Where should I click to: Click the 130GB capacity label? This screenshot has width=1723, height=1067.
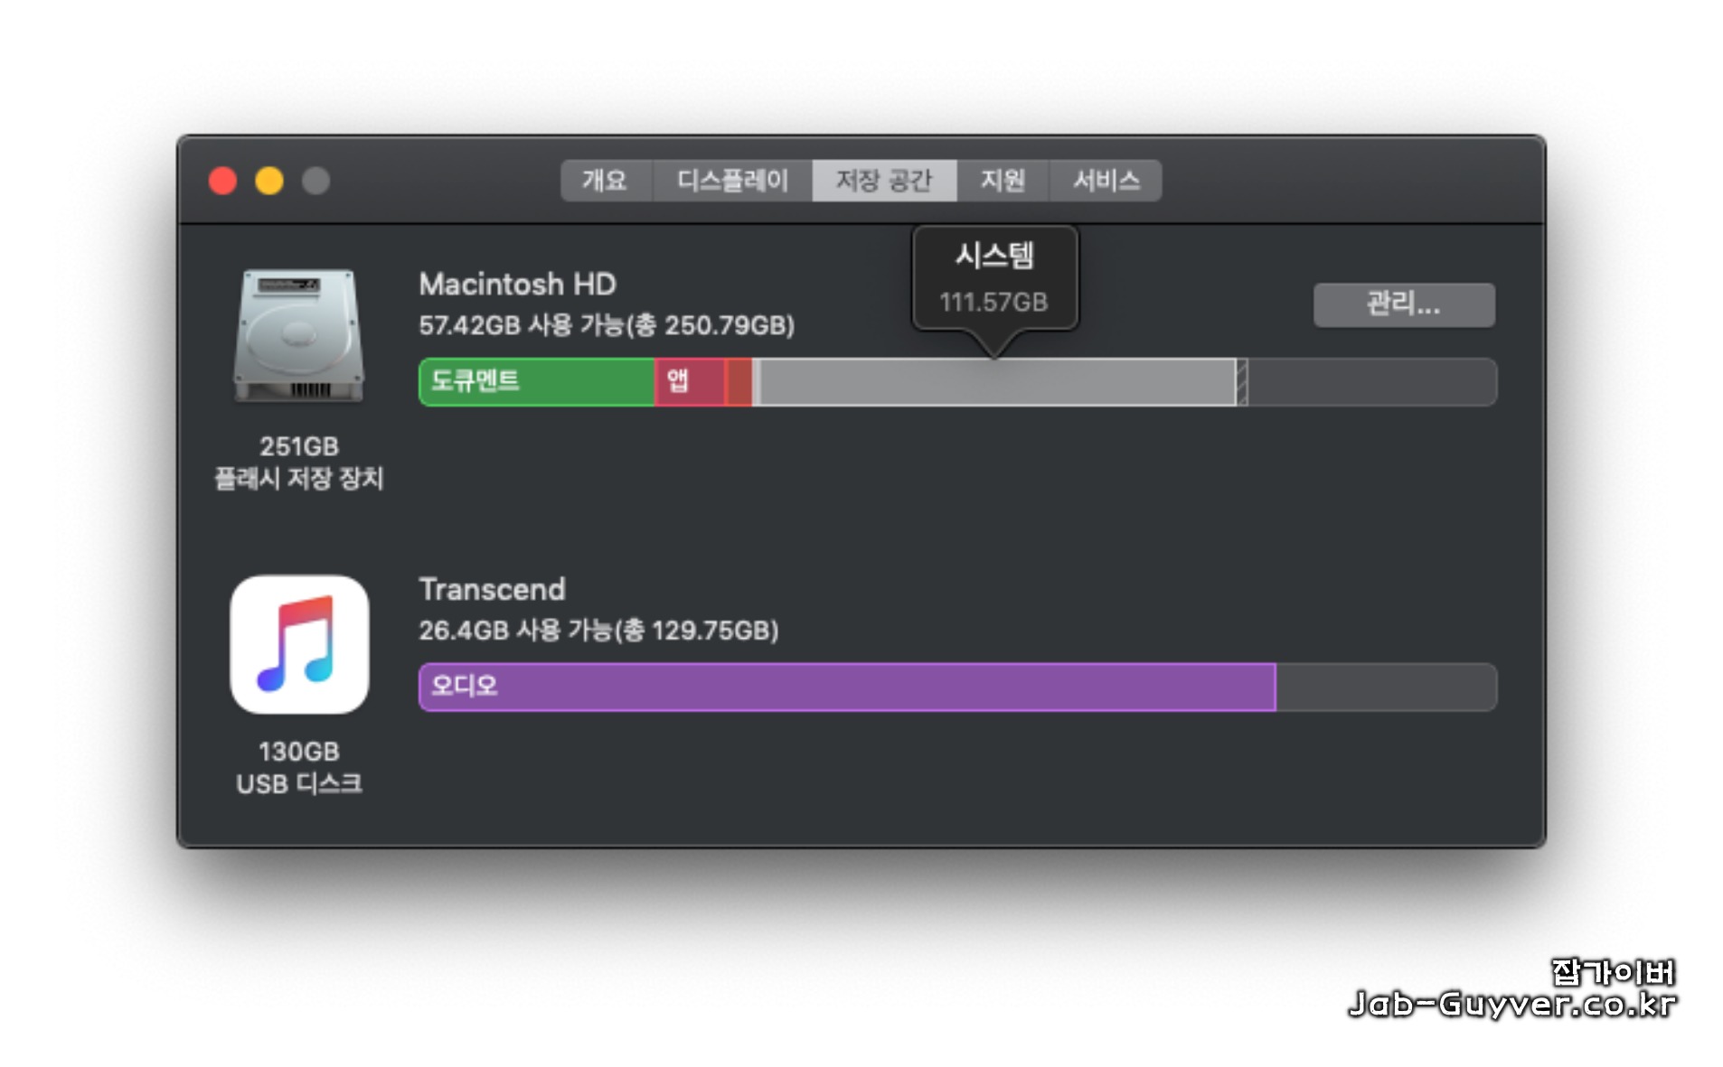click(299, 751)
